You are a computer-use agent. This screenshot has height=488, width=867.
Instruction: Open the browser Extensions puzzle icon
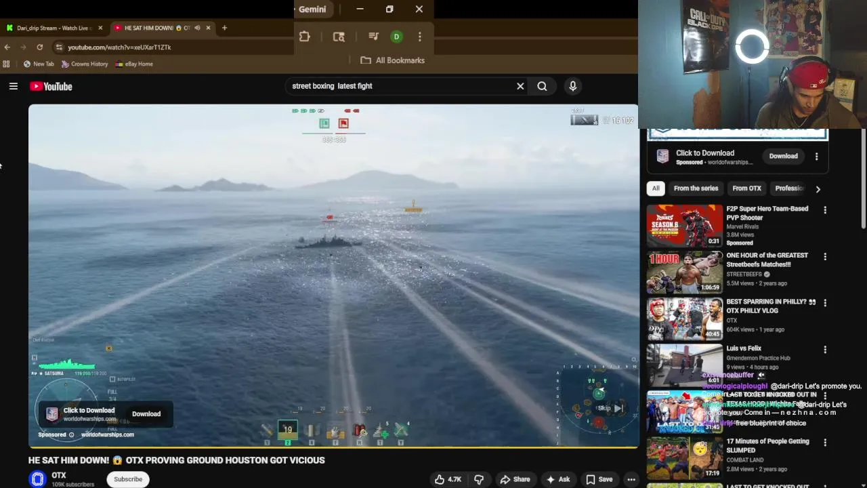(305, 37)
